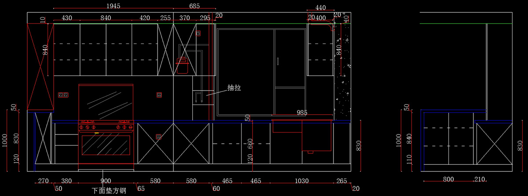Image resolution: width=528 pixels, height=196 pixels.
Task: Click the 1030 bottom dimension text
Action: coord(302,181)
